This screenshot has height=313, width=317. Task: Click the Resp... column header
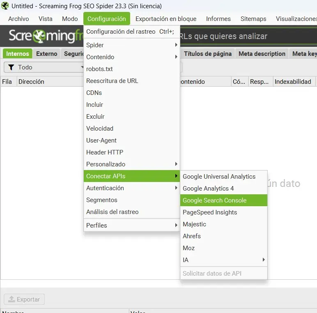pyautogui.click(x=261, y=81)
